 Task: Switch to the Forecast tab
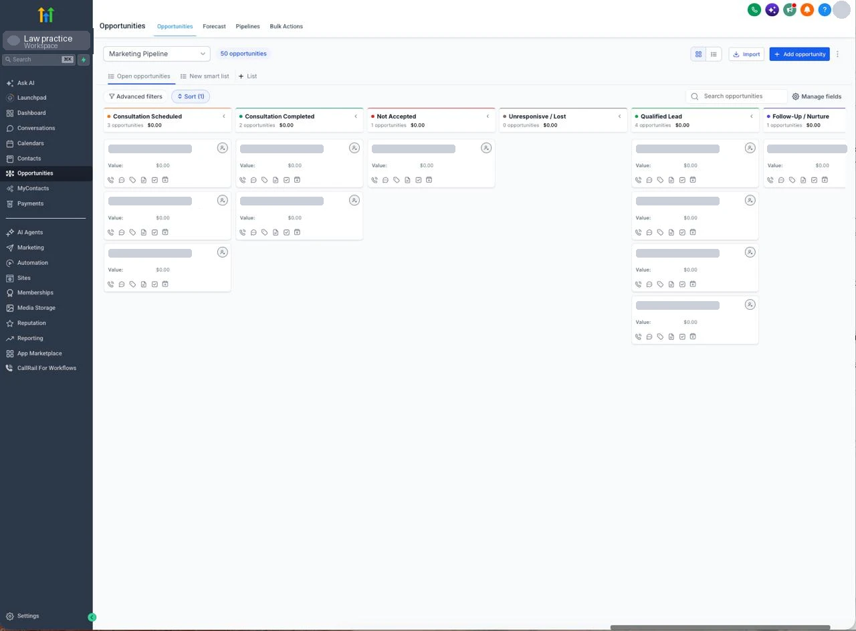pyautogui.click(x=214, y=26)
